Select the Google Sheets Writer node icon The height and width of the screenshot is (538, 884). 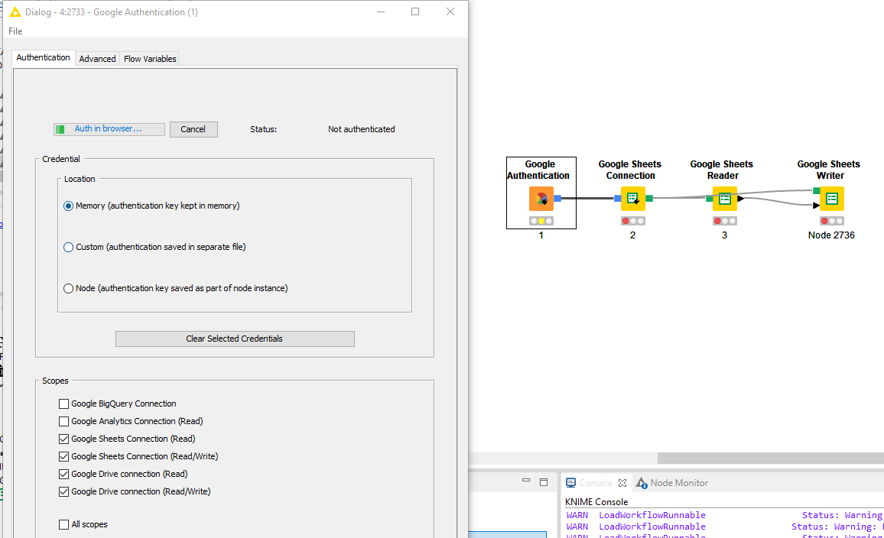[x=831, y=198]
